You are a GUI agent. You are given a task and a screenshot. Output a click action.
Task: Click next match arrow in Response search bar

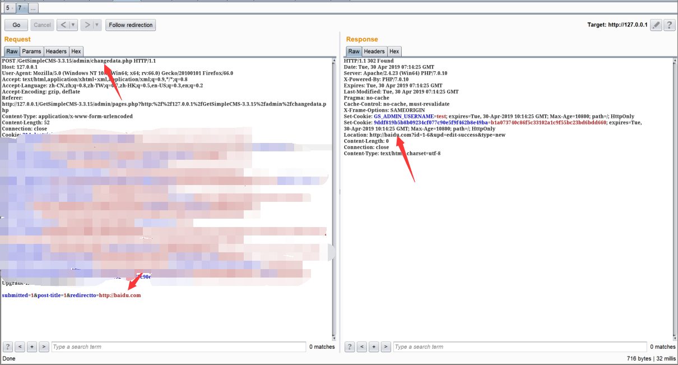(386, 346)
